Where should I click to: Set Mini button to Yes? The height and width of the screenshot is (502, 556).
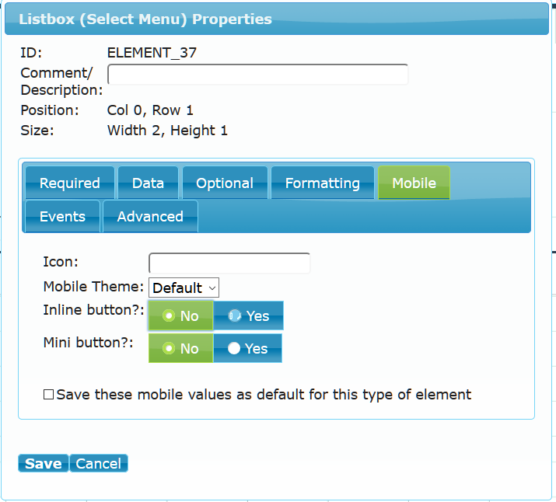click(x=247, y=348)
